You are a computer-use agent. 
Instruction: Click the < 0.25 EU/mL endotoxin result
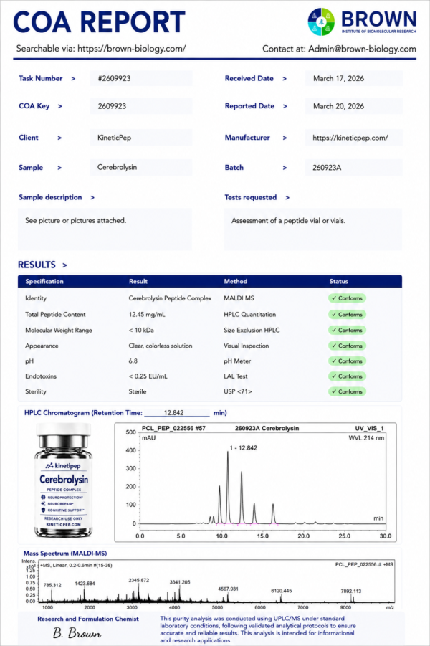point(148,376)
